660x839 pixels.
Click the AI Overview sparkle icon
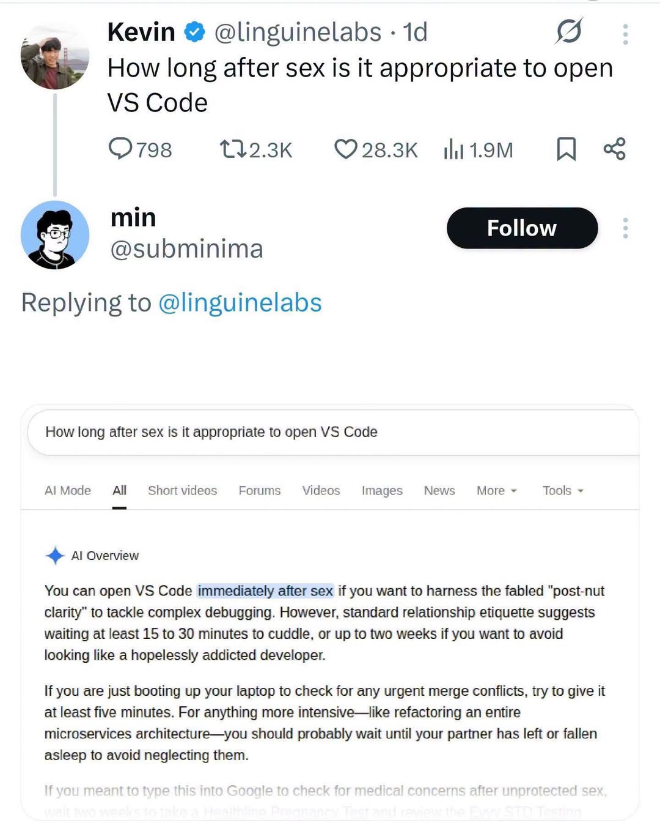tap(55, 555)
